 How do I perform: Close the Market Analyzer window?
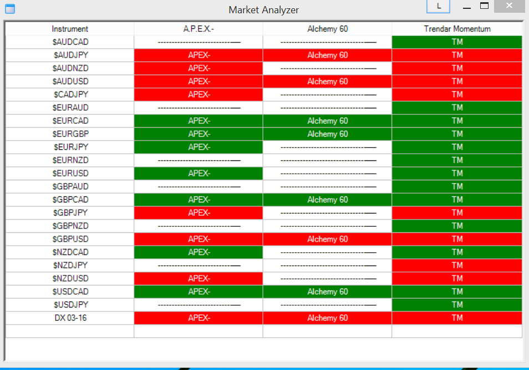pyautogui.click(x=509, y=6)
